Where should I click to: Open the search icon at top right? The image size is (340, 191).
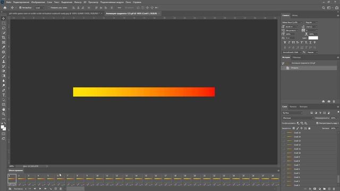(x=324, y=7)
